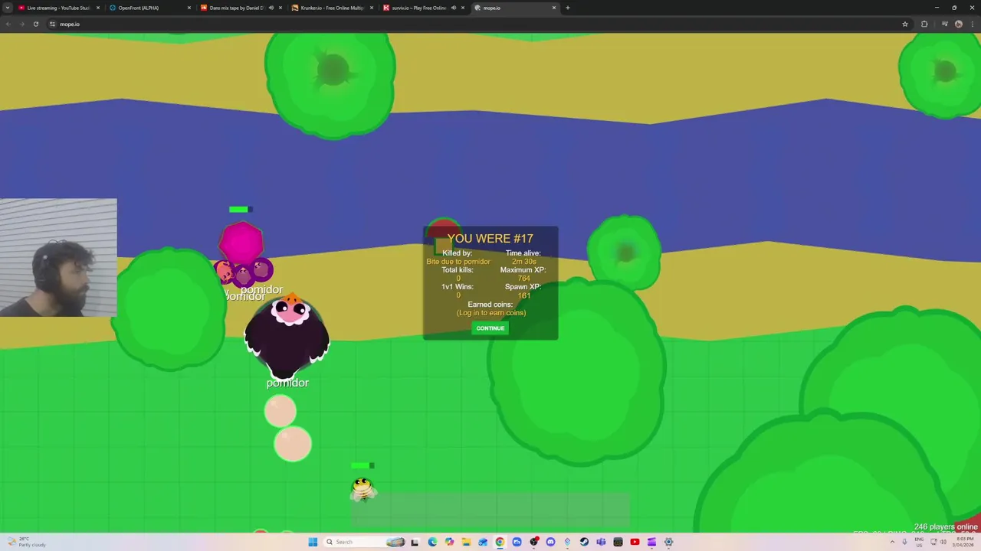Open Copilot from the taskbar

(x=449, y=542)
